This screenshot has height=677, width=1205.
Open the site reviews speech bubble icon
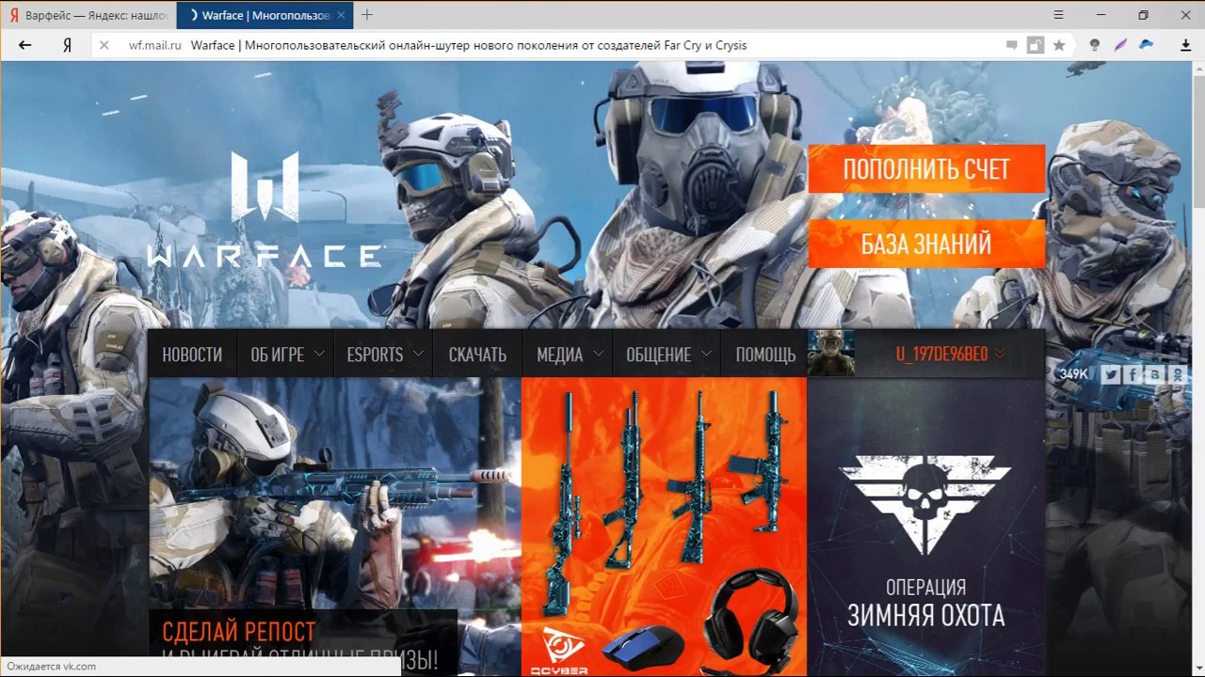coord(1012,45)
